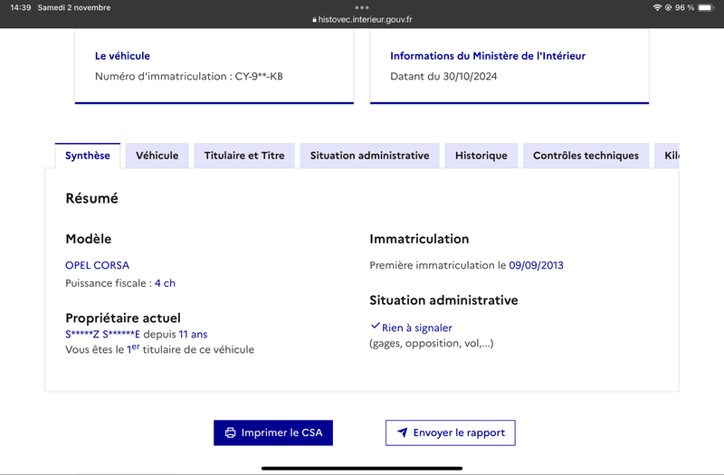The width and height of the screenshot is (724, 475).
Task: Tap the 96 % battery percentage
Action: point(684,7)
